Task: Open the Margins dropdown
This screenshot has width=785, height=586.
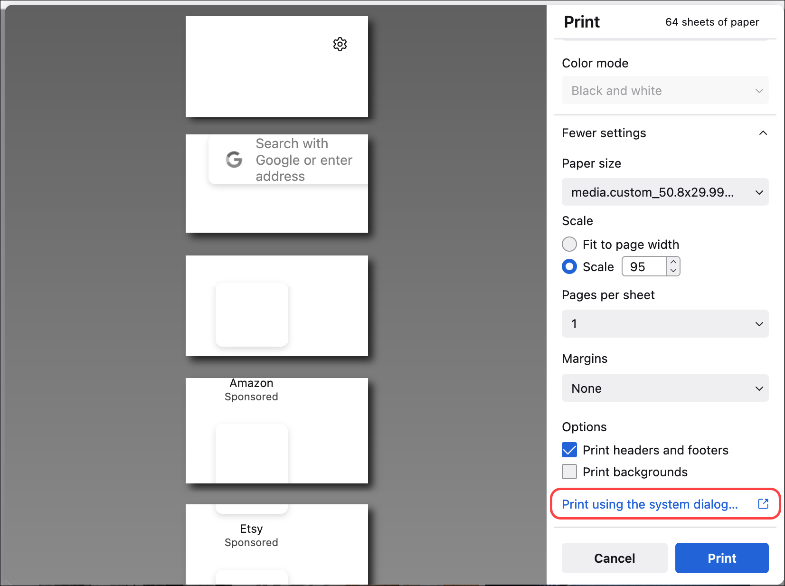Action: click(665, 388)
